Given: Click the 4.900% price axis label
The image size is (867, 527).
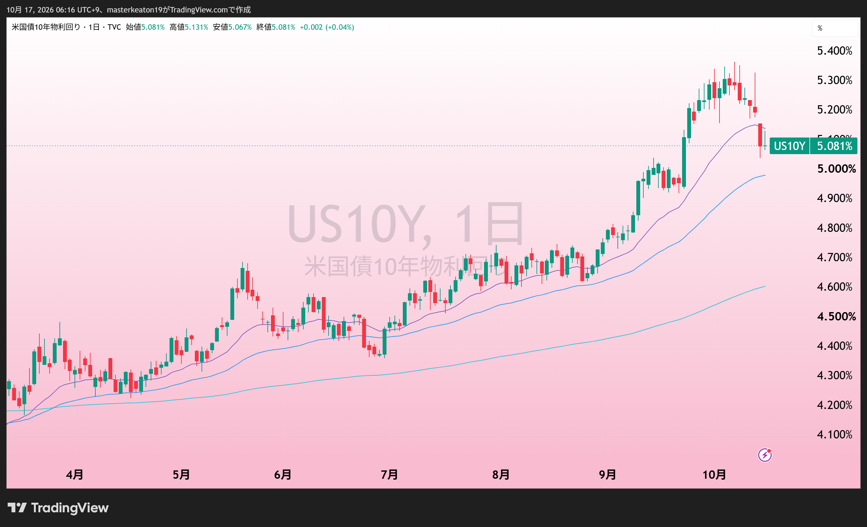Looking at the screenshot, I should pyautogui.click(x=834, y=198).
